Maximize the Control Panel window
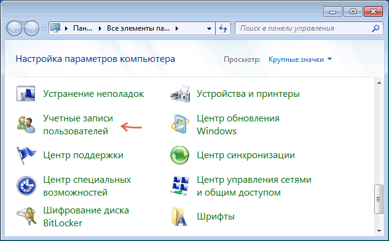 353,12
